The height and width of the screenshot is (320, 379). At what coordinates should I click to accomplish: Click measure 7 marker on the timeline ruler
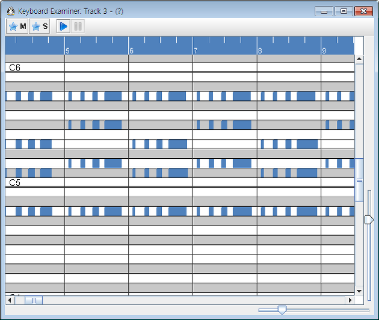click(x=196, y=51)
